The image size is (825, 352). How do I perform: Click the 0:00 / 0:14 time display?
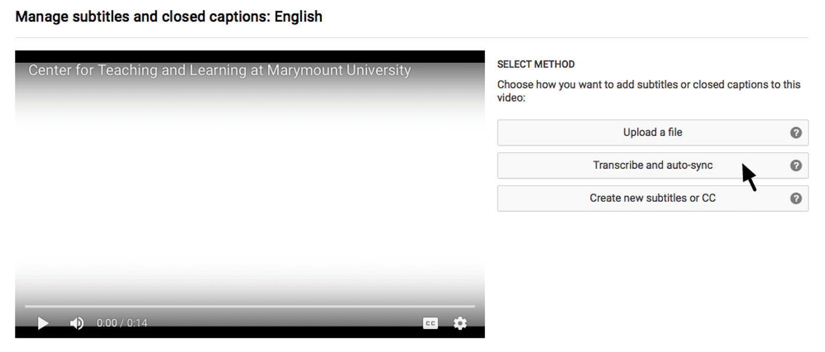pyautogui.click(x=122, y=323)
